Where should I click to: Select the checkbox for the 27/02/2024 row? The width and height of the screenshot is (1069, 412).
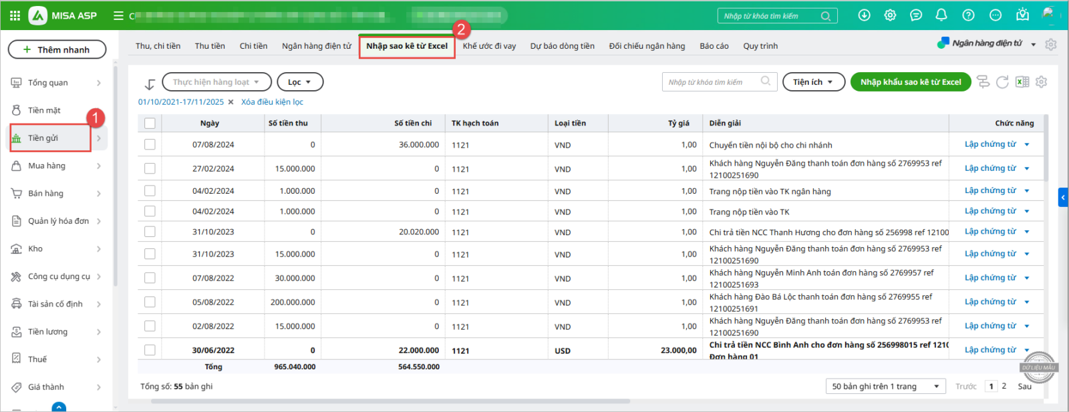(150, 169)
